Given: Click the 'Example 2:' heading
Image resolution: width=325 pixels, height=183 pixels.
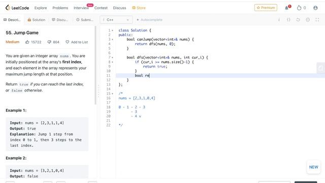Looking at the screenshot, I should click(16, 158).
